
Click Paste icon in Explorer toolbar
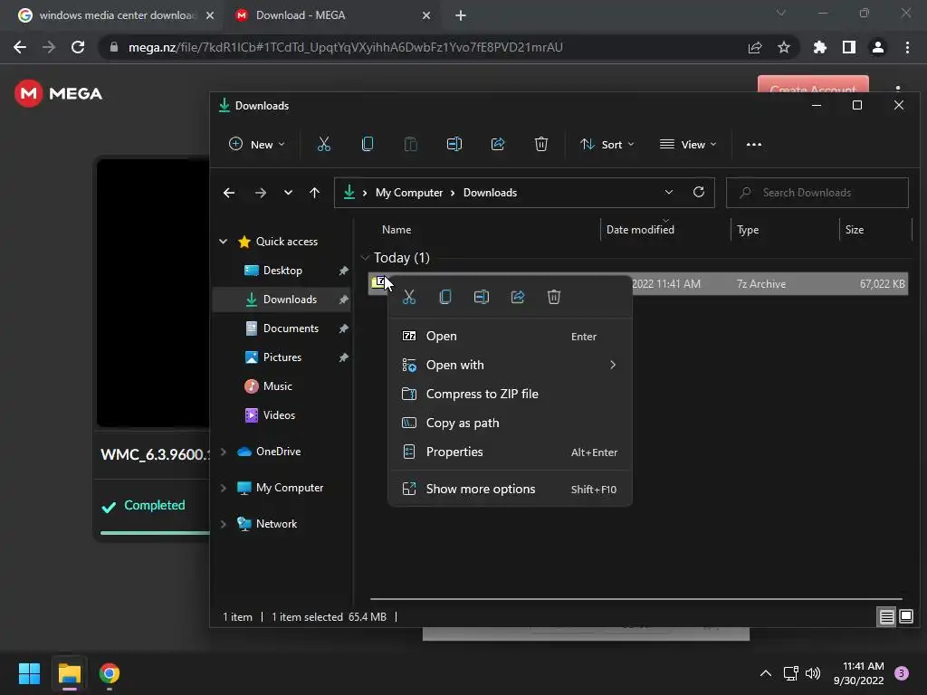[410, 144]
